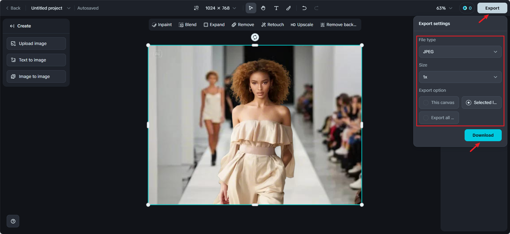The height and width of the screenshot is (234, 510).
Task: Choose the Expand tool
Action: [x=214, y=25]
